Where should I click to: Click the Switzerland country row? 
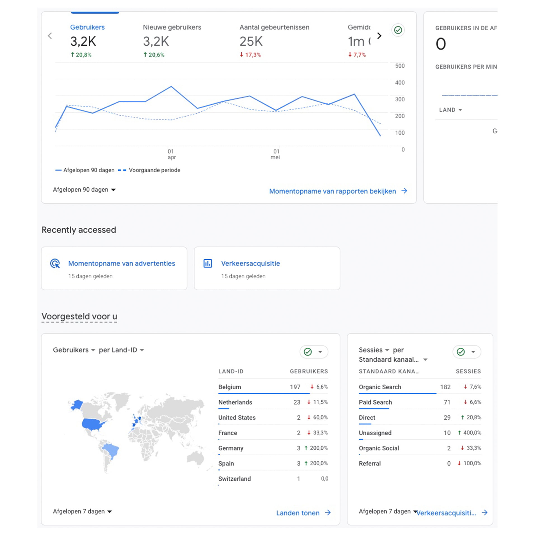point(273,479)
